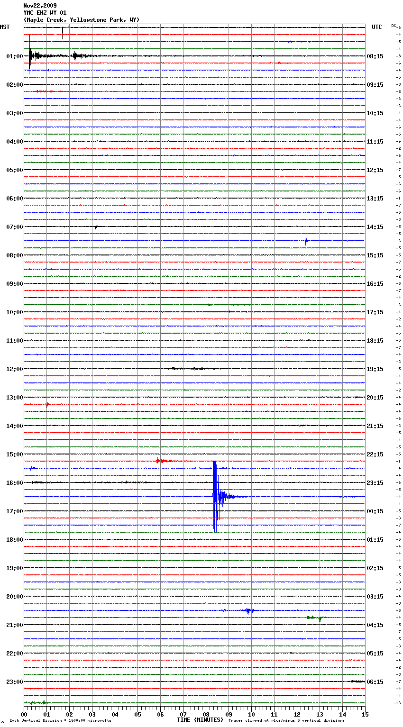
Task: Click the 04:15 UTC time label
Action: (x=375, y=625)
